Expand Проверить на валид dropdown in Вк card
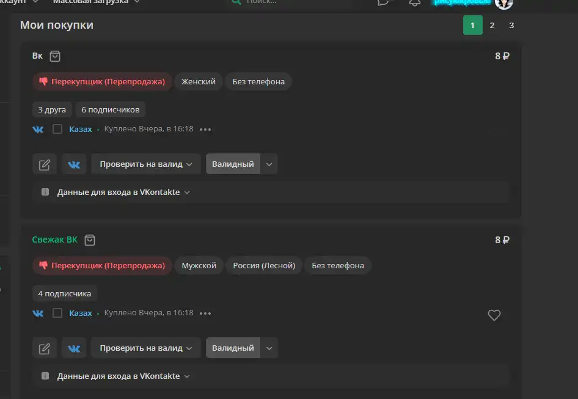The width and height of the screenshot is (578, 399). pyautogui.click(x=146, y=164)
